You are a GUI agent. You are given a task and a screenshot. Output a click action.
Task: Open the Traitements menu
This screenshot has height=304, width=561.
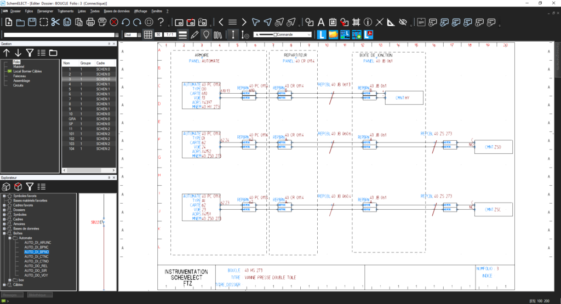coord(65,11)
